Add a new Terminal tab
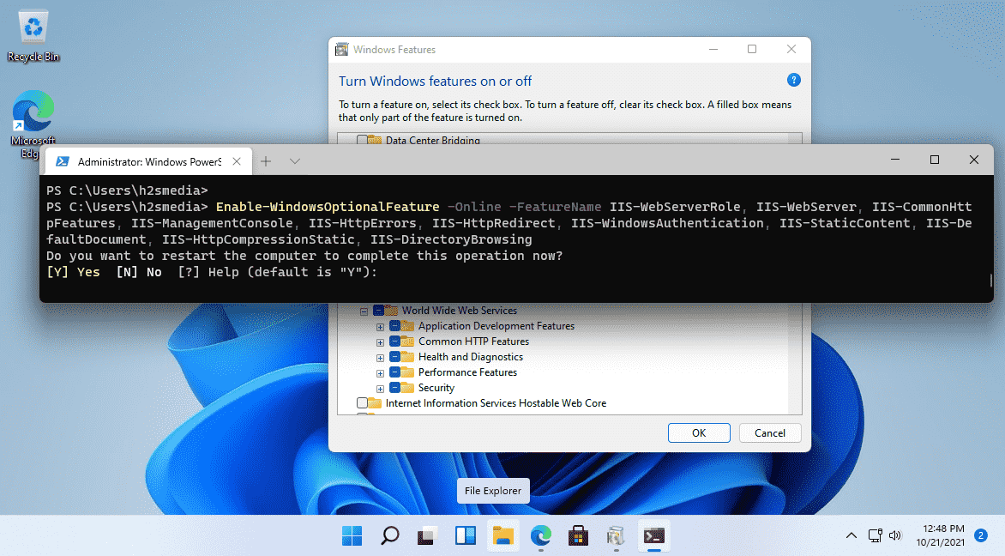Viewport: 1005px width, 556px height. (266, 161)
